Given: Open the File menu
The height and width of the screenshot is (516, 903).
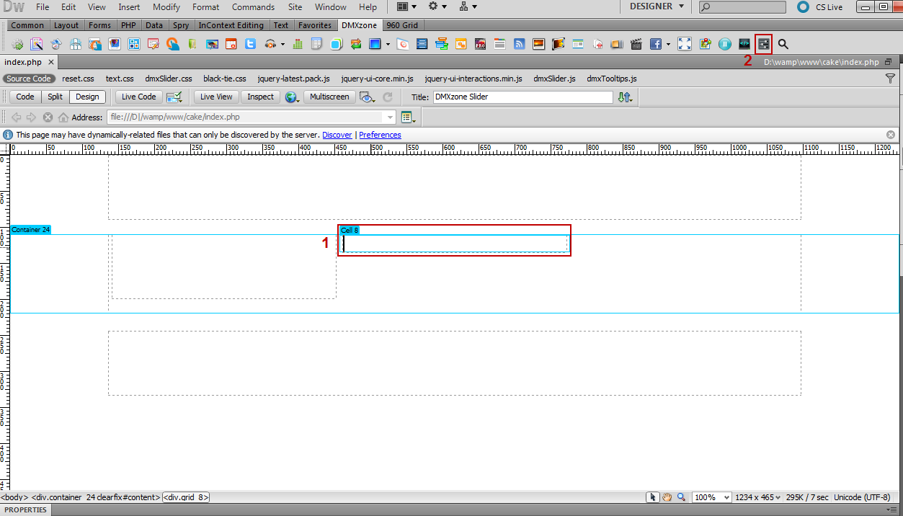Looking at the screenshot, I should 43,7.
